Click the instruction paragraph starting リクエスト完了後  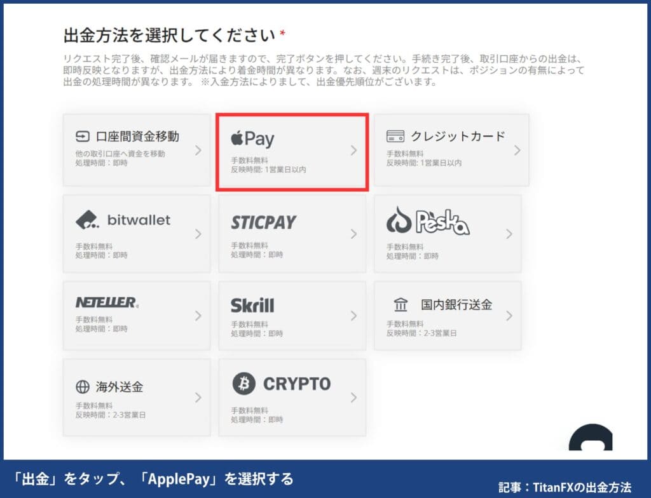coord(324,70)
